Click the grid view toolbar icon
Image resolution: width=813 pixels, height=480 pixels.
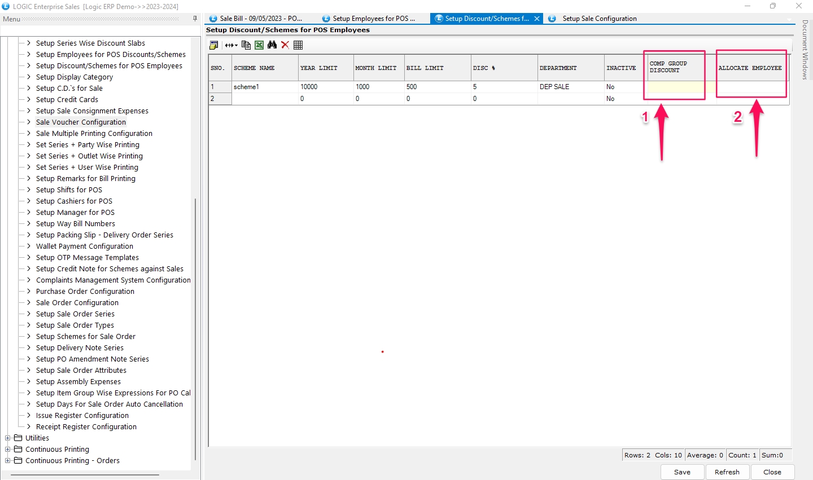click(298, 45)
